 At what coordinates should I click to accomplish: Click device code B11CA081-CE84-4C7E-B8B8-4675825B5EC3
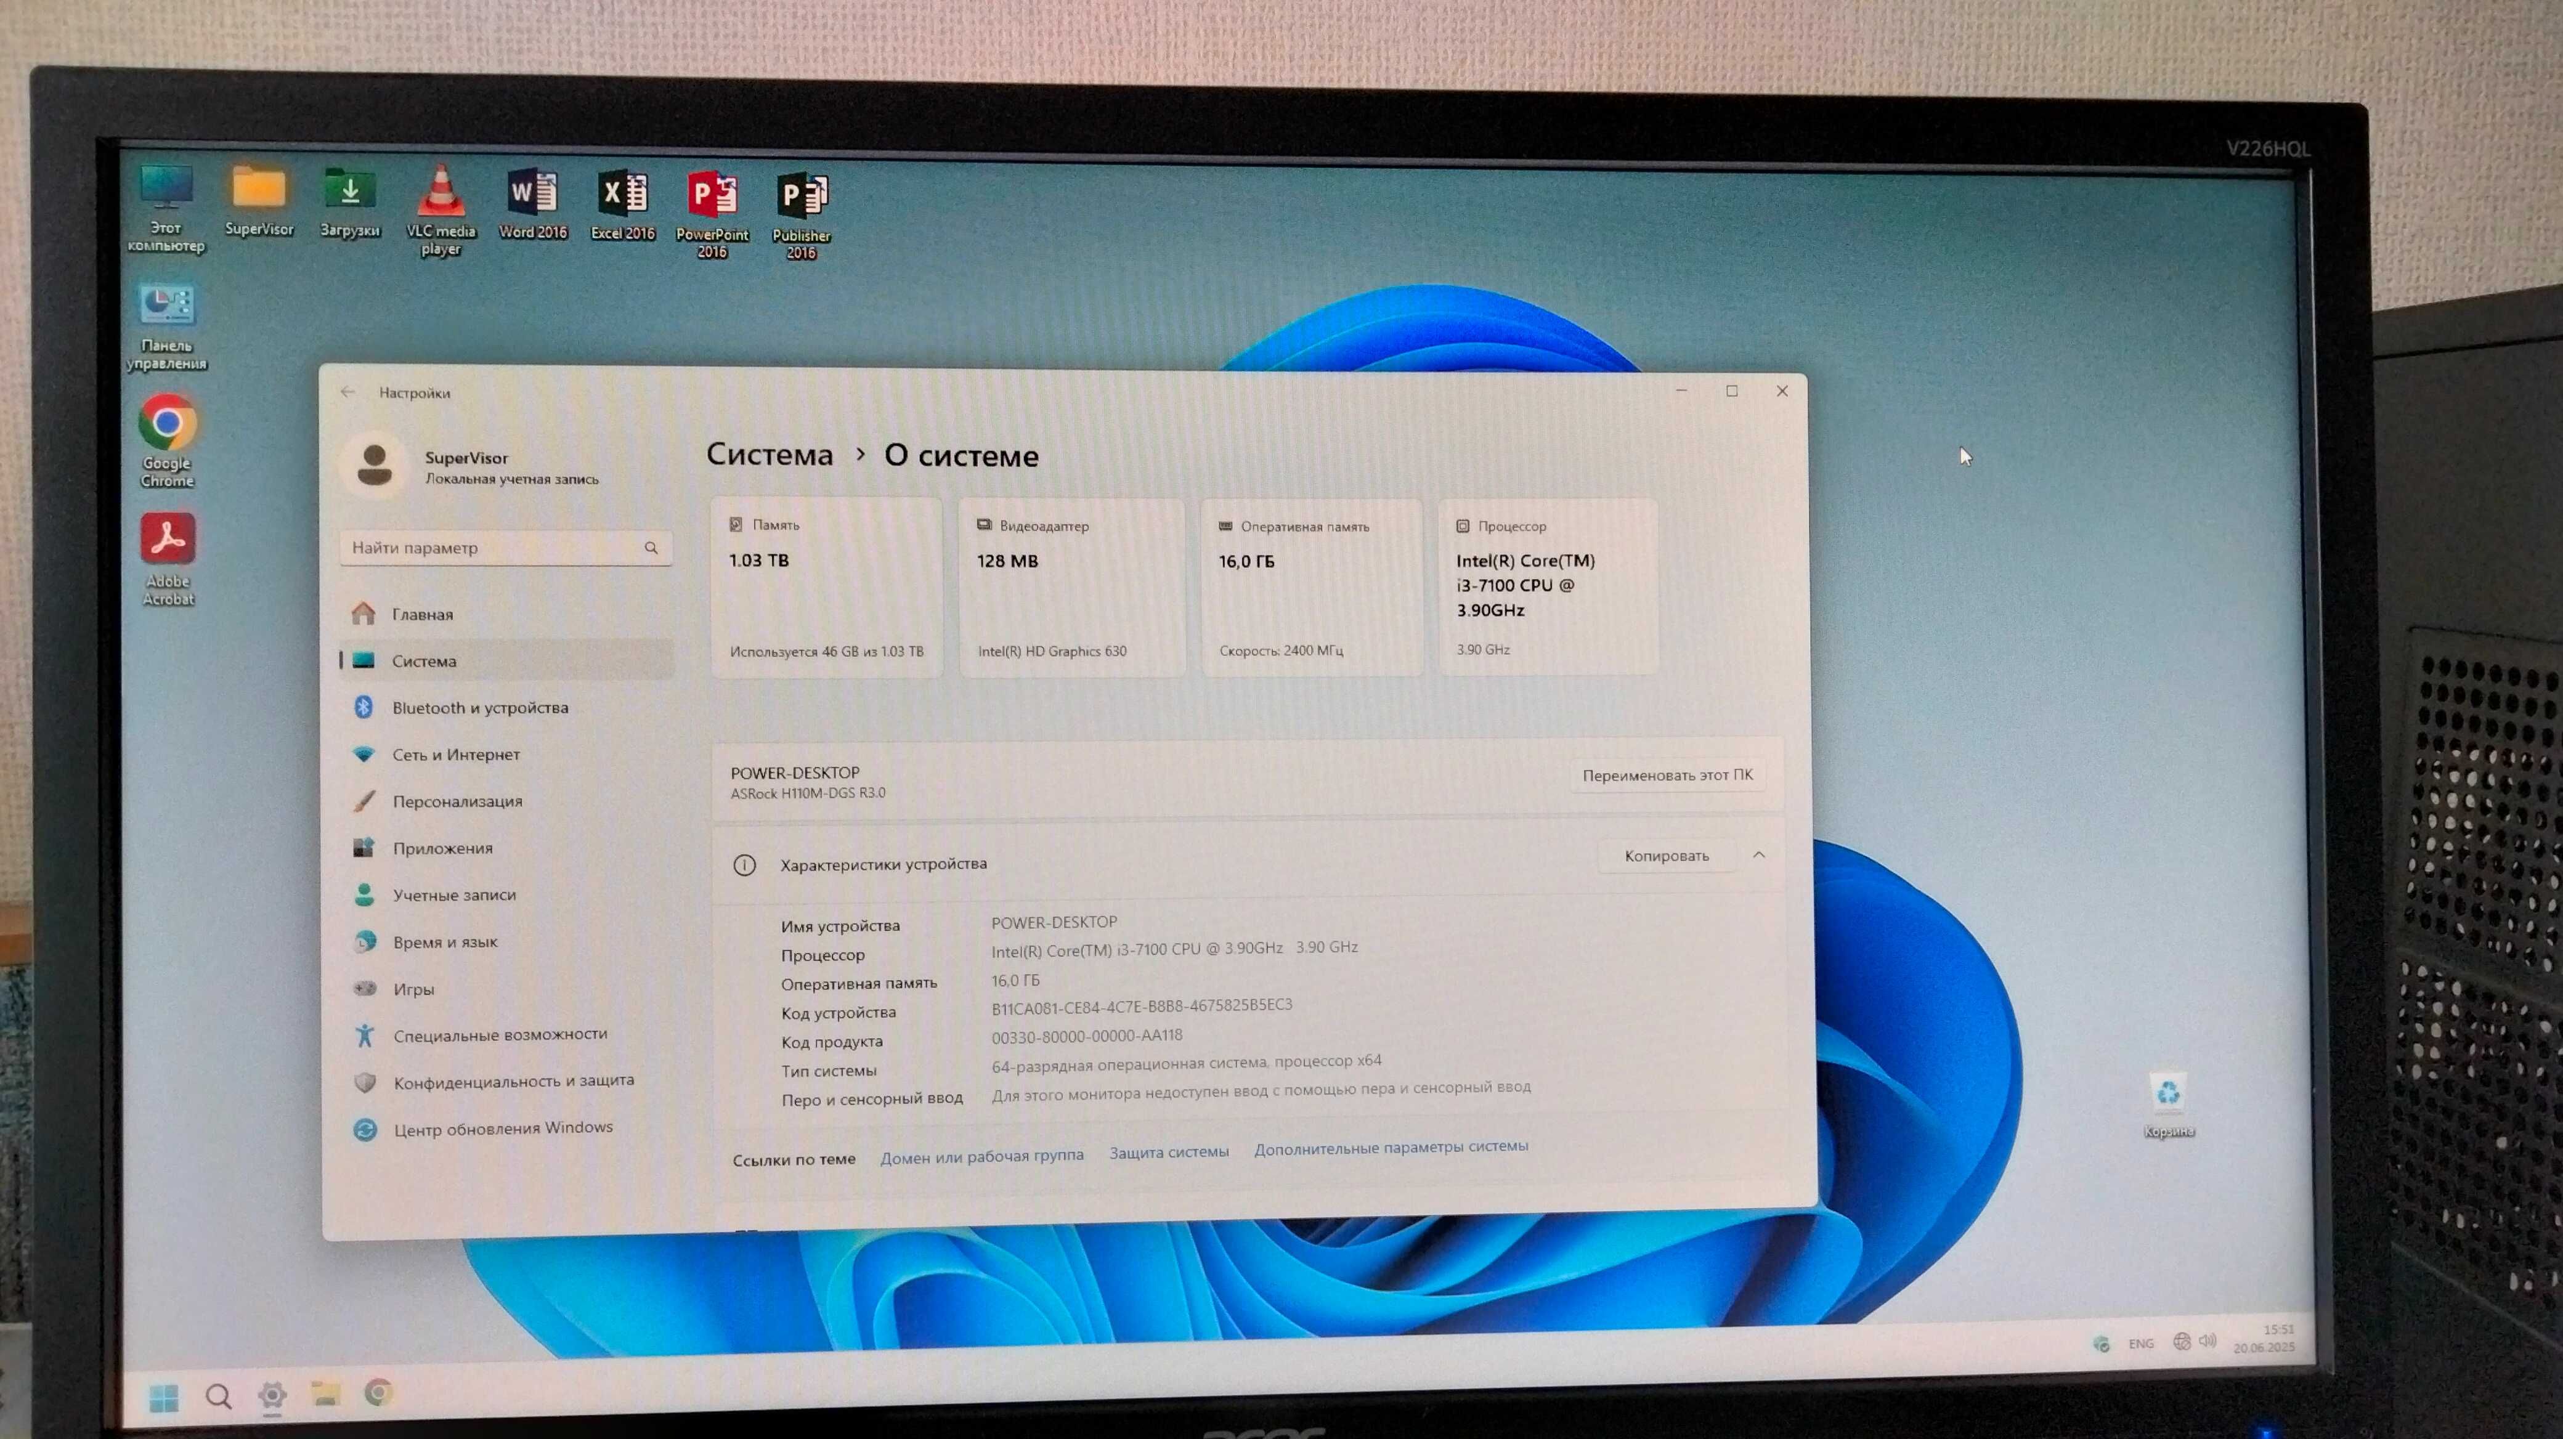(x=1141, y=1007)
